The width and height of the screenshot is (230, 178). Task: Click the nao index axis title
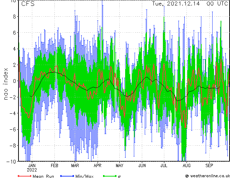(5, 84)
